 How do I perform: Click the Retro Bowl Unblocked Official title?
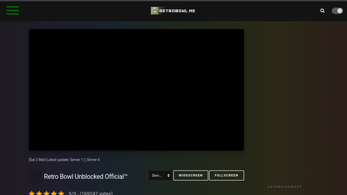click(x=86, y=176)
